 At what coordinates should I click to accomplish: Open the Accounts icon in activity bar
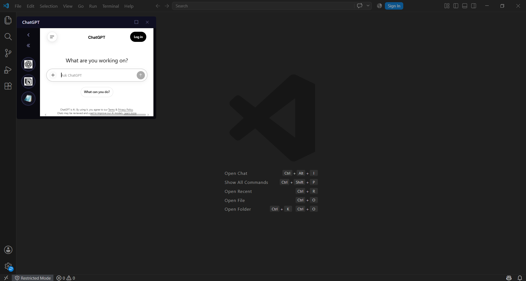[8, 250]
